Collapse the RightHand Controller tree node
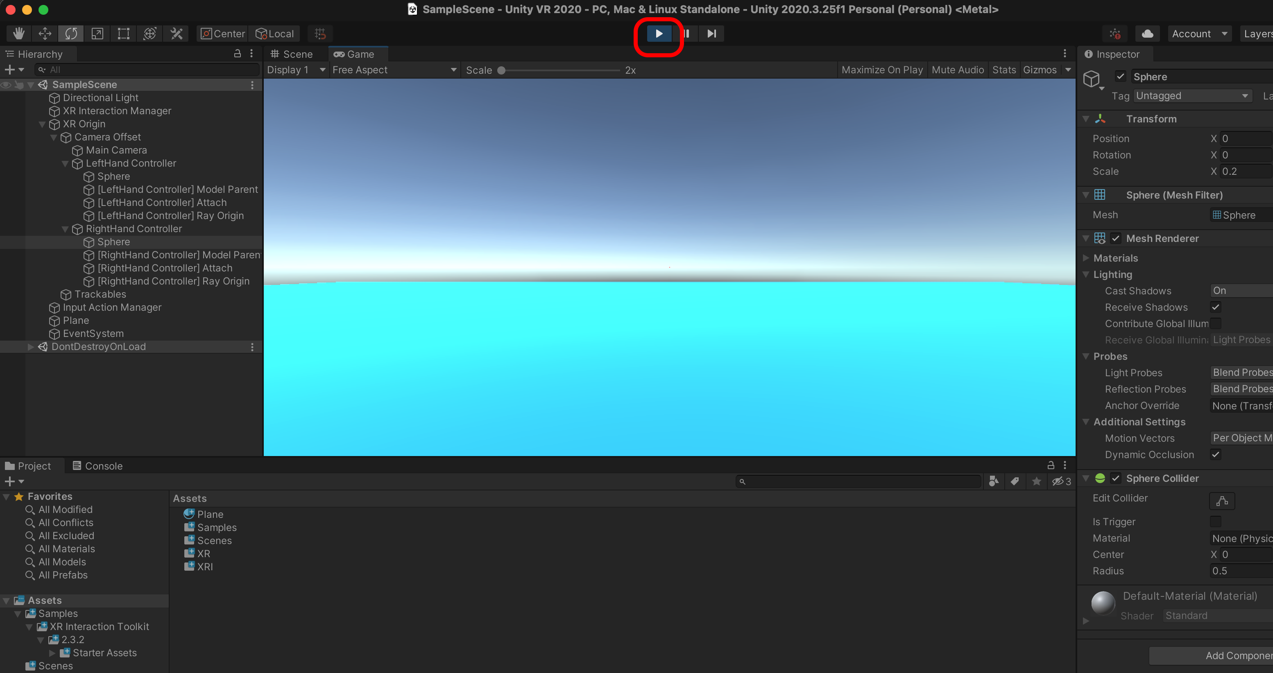 click(65, 229)
